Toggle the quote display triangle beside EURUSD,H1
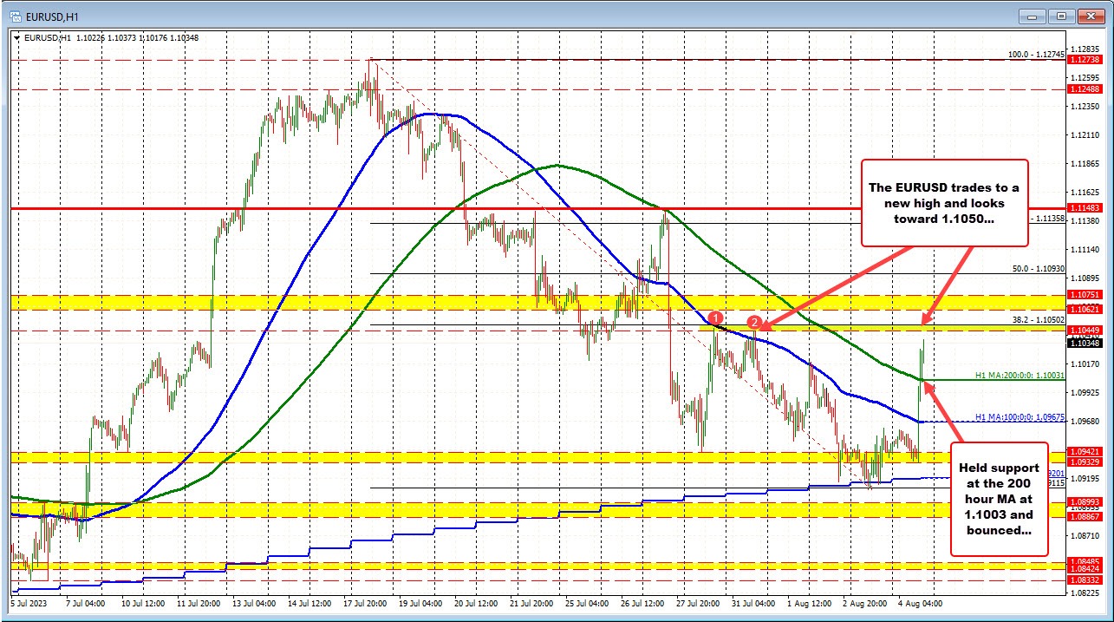 click(16, 38)
